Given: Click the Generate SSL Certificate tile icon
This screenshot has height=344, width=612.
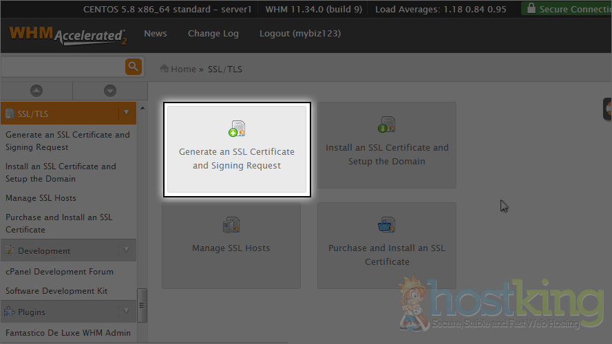Looking at the screenshot, I should (x=237, y=129).
